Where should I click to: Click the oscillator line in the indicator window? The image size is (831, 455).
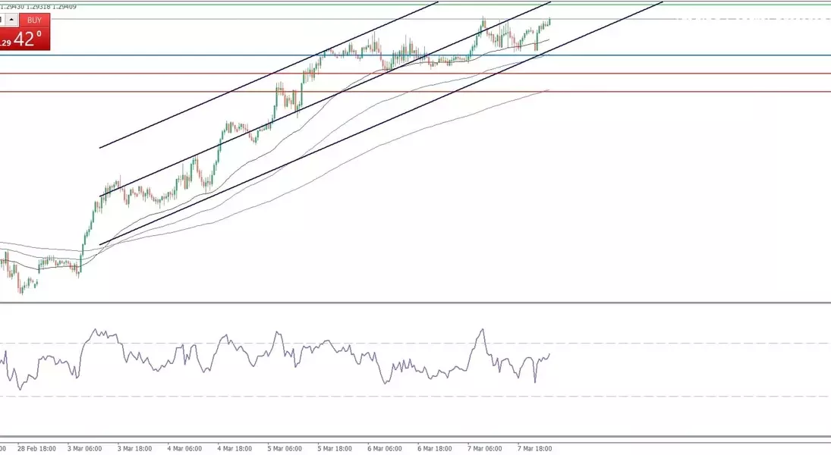[x=228, y=338]
